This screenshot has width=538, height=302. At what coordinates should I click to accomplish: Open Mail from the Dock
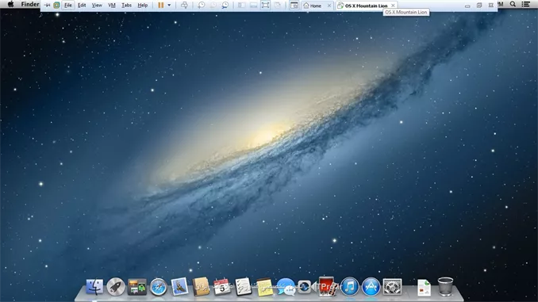[x=179, y=287]
